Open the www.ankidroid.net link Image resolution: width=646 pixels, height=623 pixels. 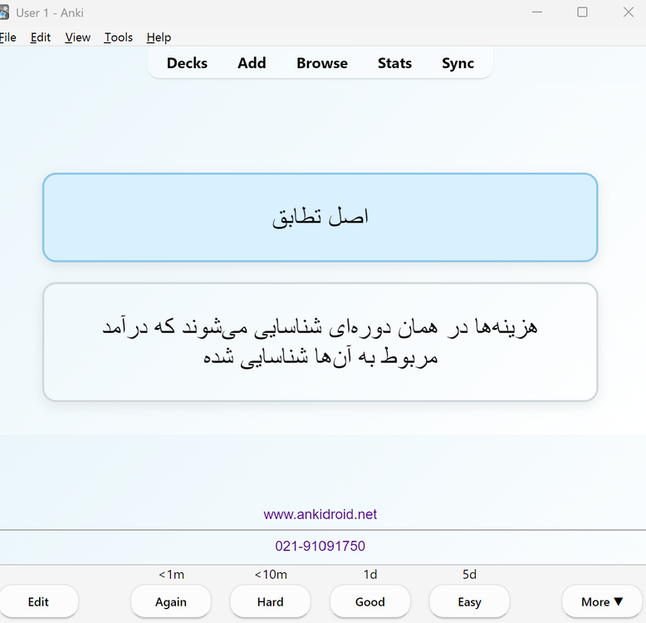coord(321,514)
